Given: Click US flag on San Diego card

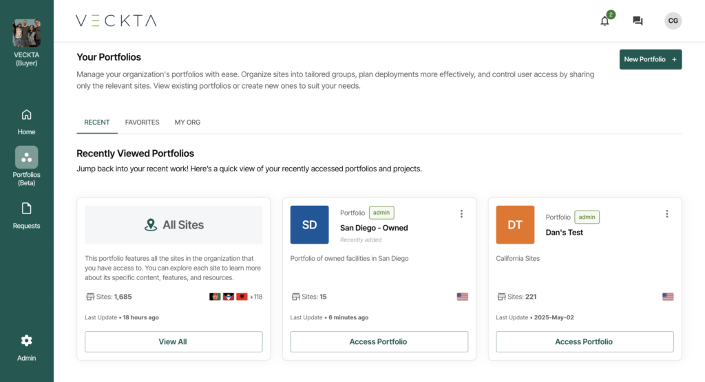Looking at the screenshot, I should (x=462, y=297).
